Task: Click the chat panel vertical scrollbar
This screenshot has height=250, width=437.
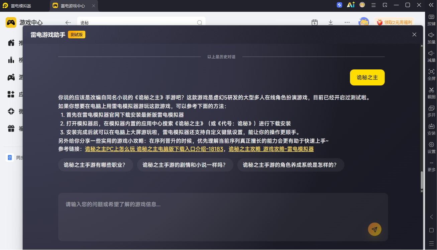Action: (x=422, y=181)
